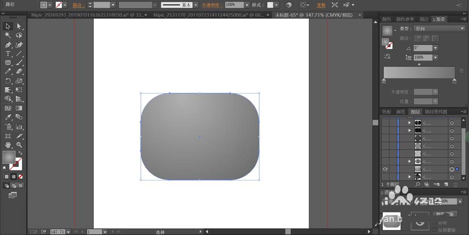
Task: Select the Mesh tool
Action: point(8,108)
